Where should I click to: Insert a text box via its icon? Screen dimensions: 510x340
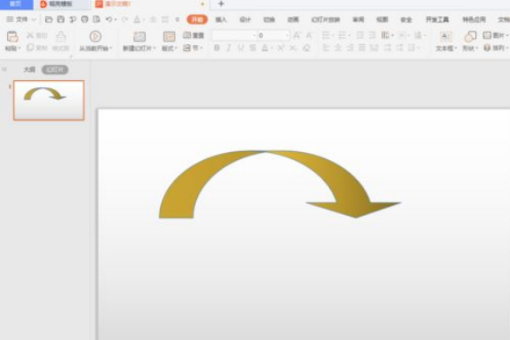point(445,37)
